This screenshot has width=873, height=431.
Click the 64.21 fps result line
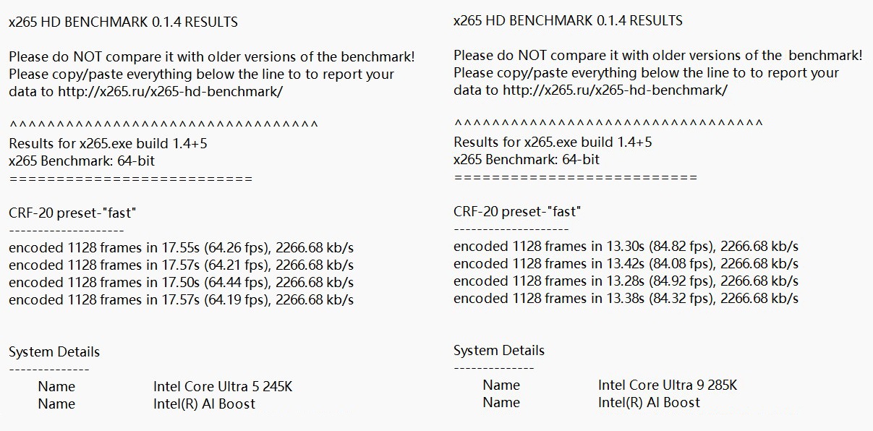click(182, 265)
